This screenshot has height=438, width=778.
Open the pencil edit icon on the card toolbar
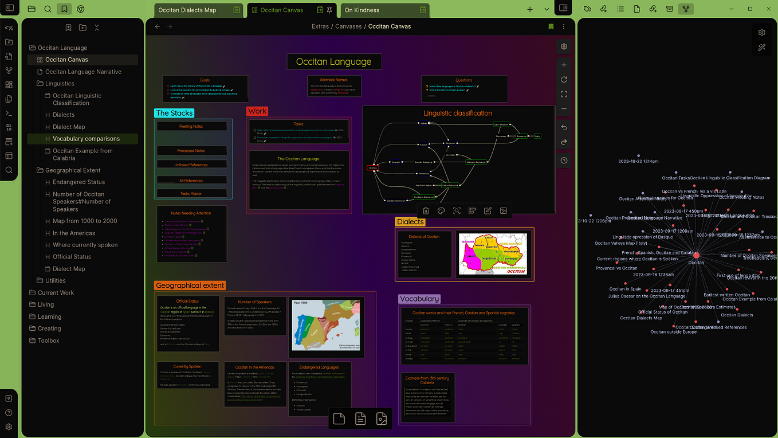tap(488, 210)
